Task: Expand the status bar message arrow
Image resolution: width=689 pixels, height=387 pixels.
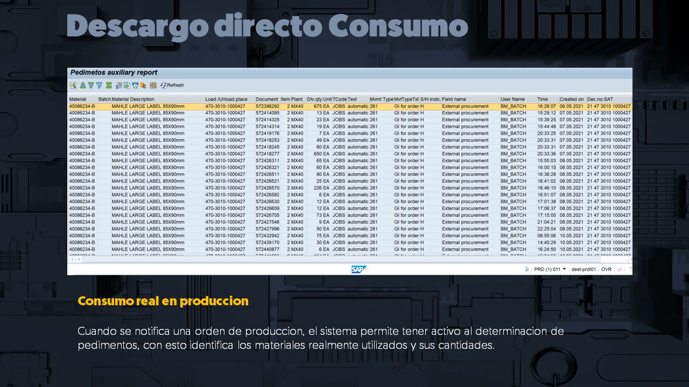Action: coord(527,269)
